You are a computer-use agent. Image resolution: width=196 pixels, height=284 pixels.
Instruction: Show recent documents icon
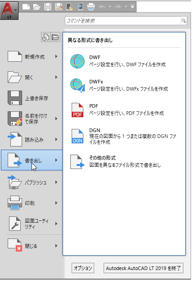(x=46, y=37)
